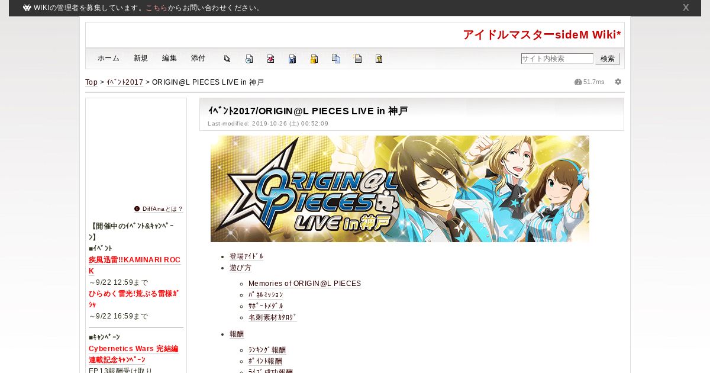
Task: Follow the こちら link in top banner
Action: [x=157, y=8]
